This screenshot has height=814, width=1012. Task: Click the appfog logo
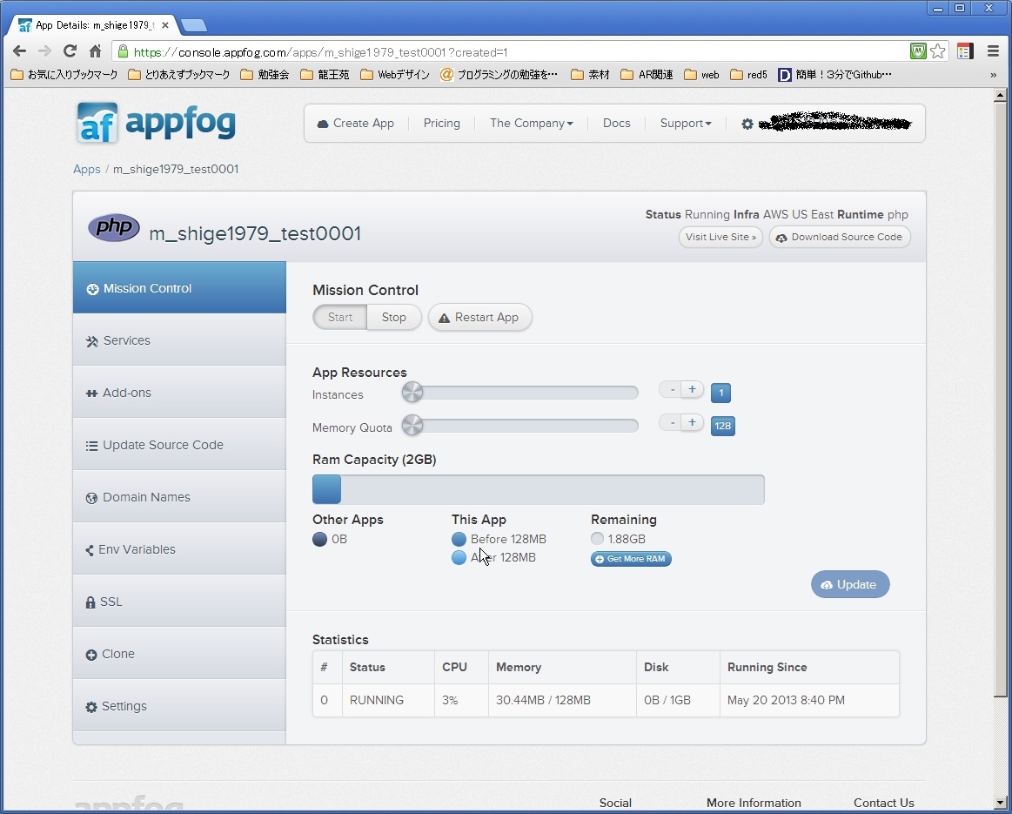156,122
